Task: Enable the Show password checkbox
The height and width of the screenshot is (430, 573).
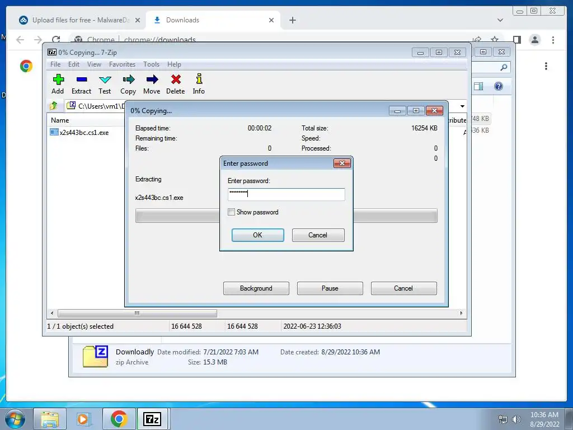Action: 231,212
